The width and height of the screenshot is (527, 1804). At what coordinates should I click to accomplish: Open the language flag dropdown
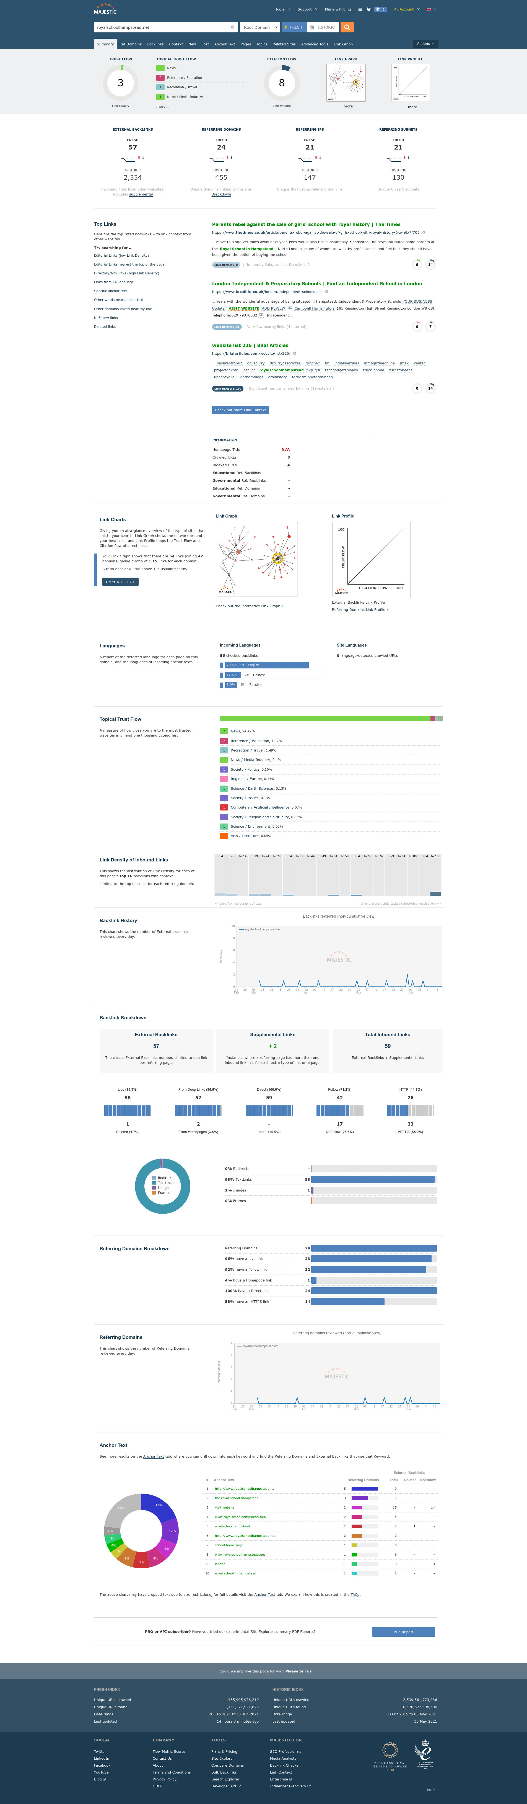[x=430, y=9]
